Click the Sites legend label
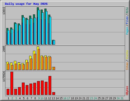This screenshot has height=101, width=130. coord(127,66)
